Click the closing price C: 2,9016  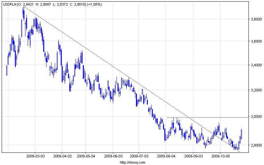[78, 5]
